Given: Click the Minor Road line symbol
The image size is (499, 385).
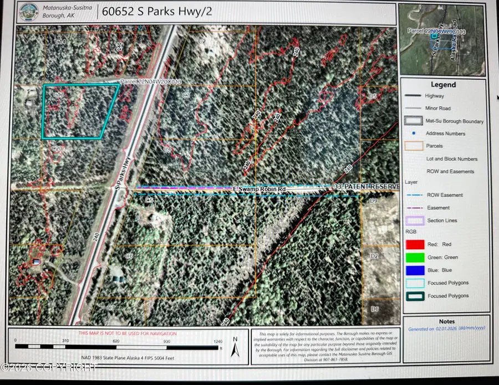Looking at the screenshot, I should (413, 108).
